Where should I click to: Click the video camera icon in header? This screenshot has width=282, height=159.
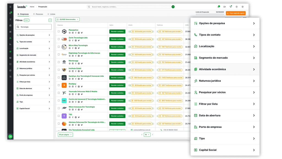point(224,7)
